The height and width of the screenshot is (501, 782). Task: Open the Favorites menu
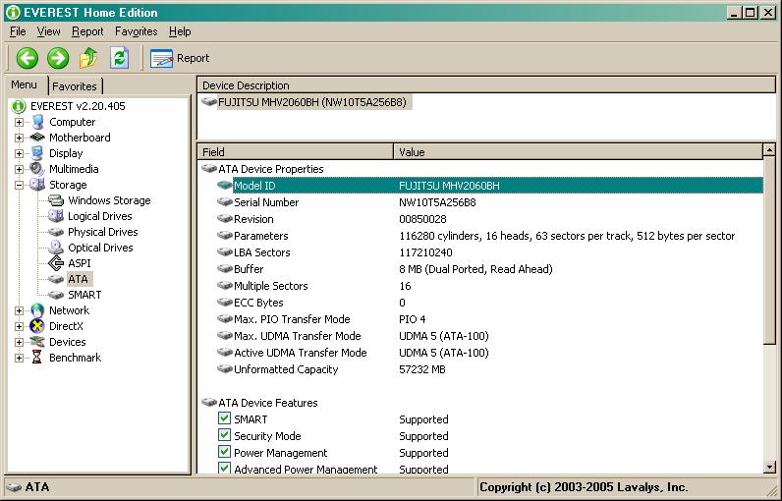136,31
